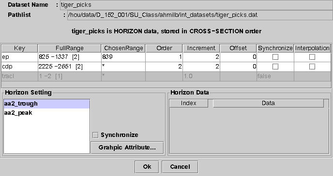Image resolution: width=333 pixels, height=176 pixels.
Task: Click the FullRange column header
Action: [x=69, y=48]
